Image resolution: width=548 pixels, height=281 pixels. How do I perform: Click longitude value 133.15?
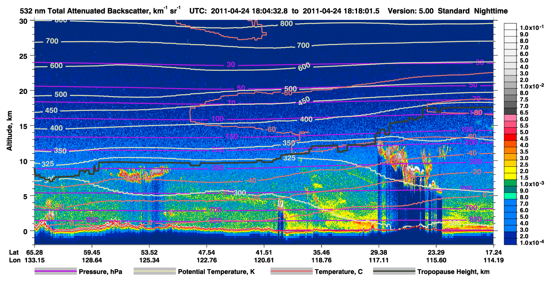coord(34,260)
